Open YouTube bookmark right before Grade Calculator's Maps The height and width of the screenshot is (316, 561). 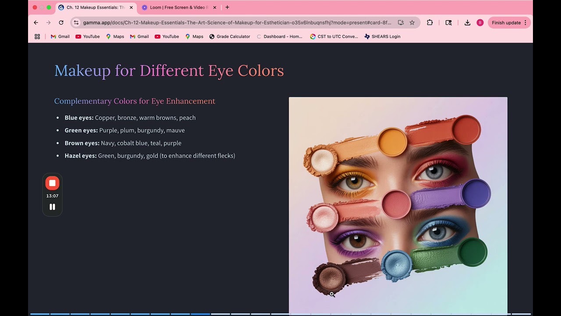click(167, 36)
